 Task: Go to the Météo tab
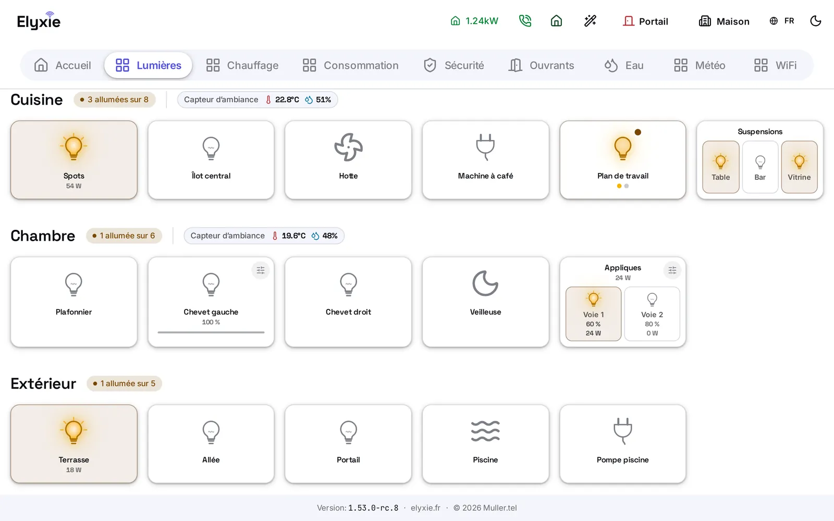coord(700,65)
